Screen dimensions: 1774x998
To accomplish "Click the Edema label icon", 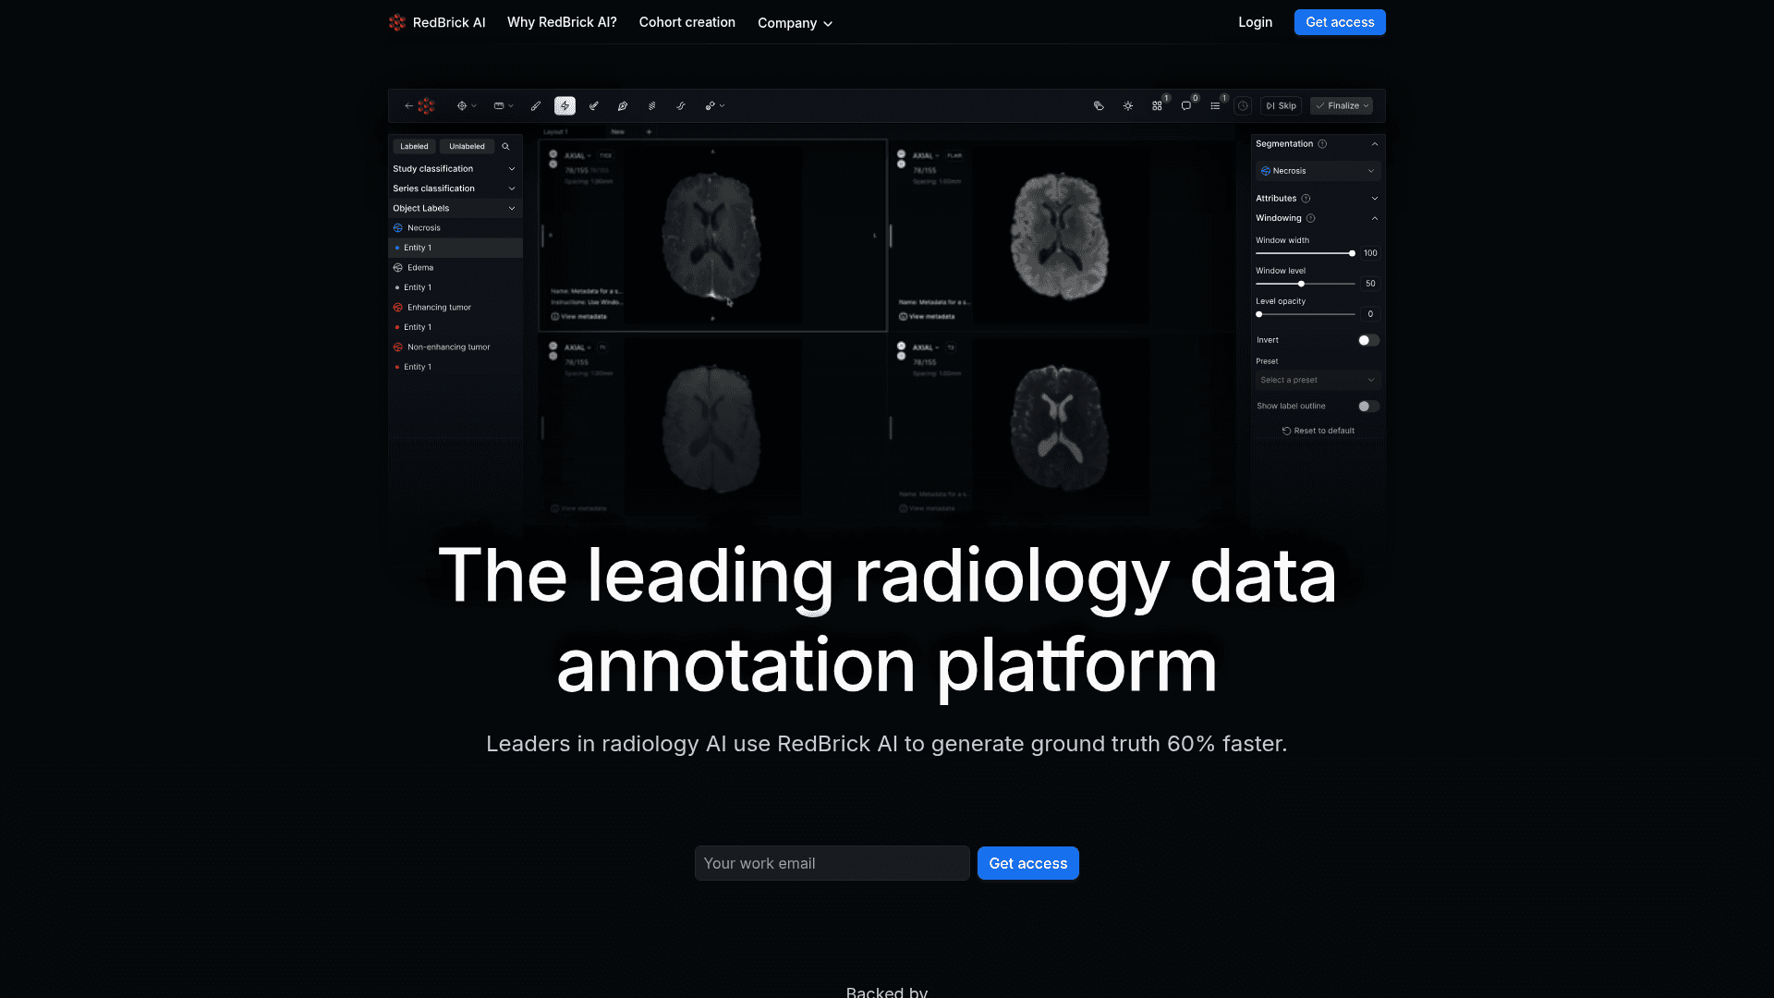I will [398, 268].
